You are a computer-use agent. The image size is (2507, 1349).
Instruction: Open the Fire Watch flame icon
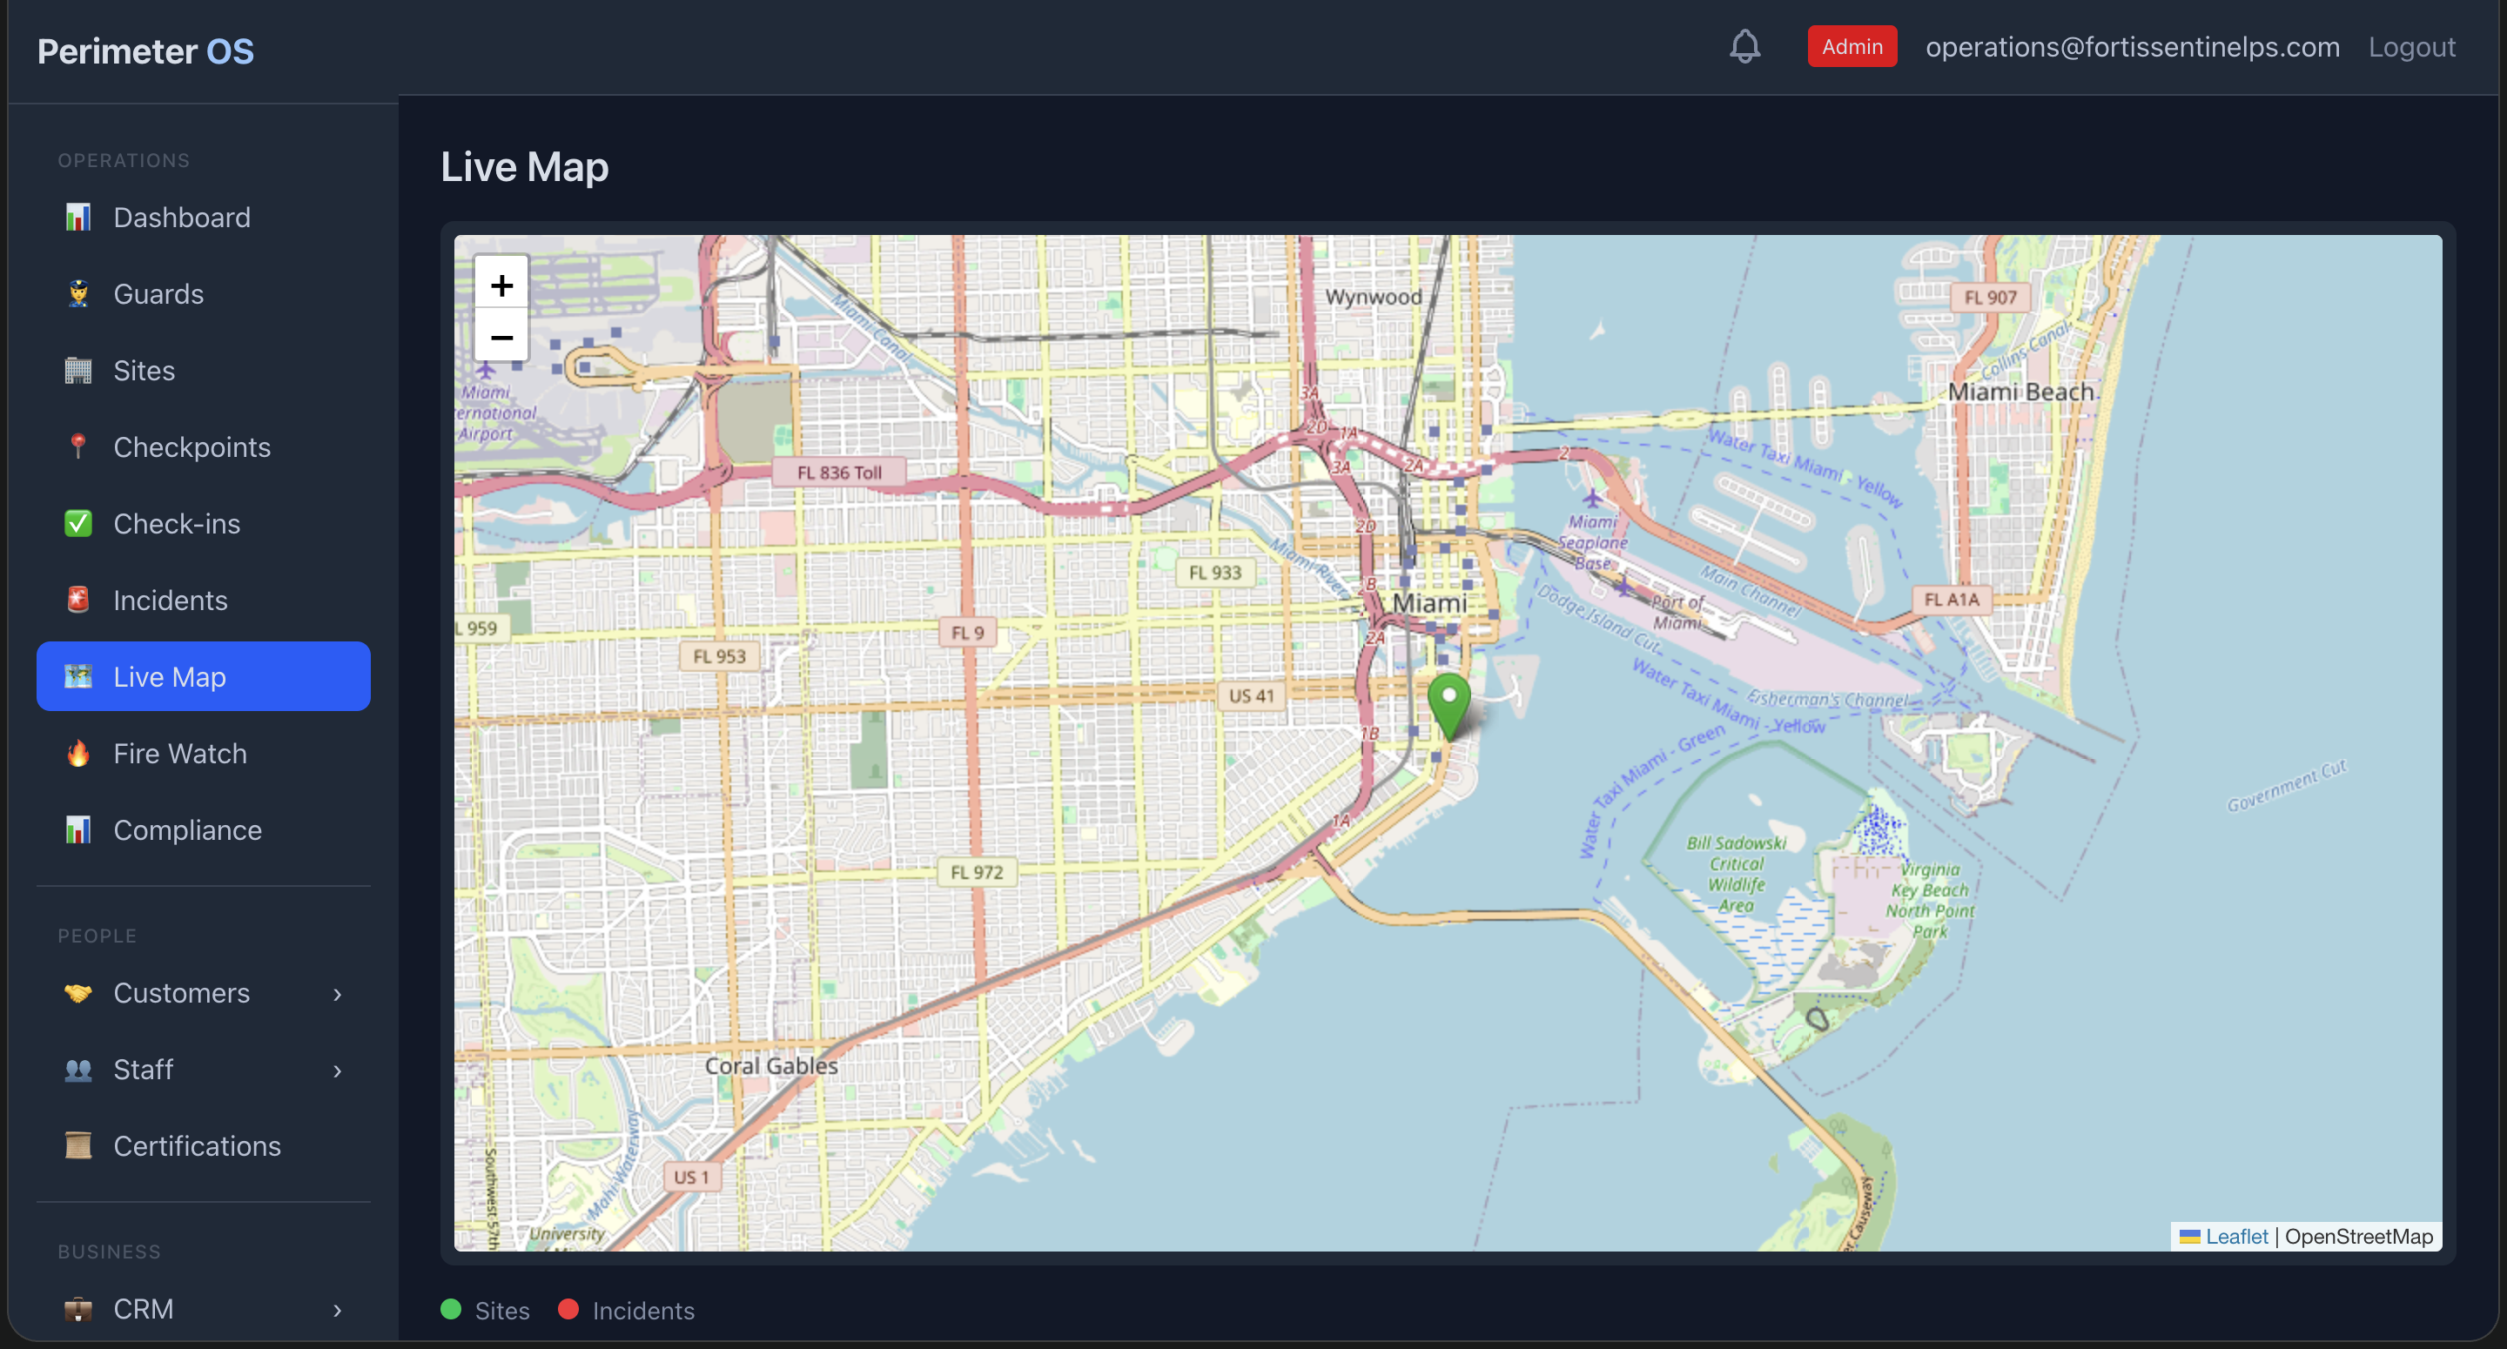coord(79,754)
